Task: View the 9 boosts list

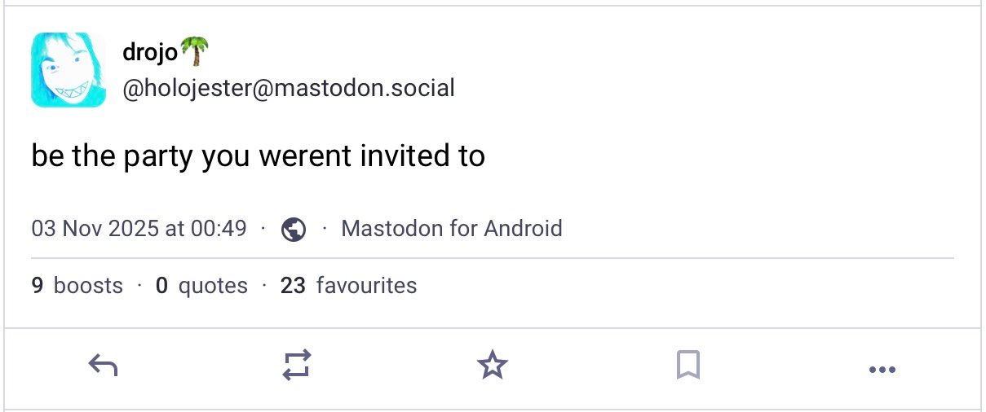Action: pyautogui.click(x=77, y=286)
